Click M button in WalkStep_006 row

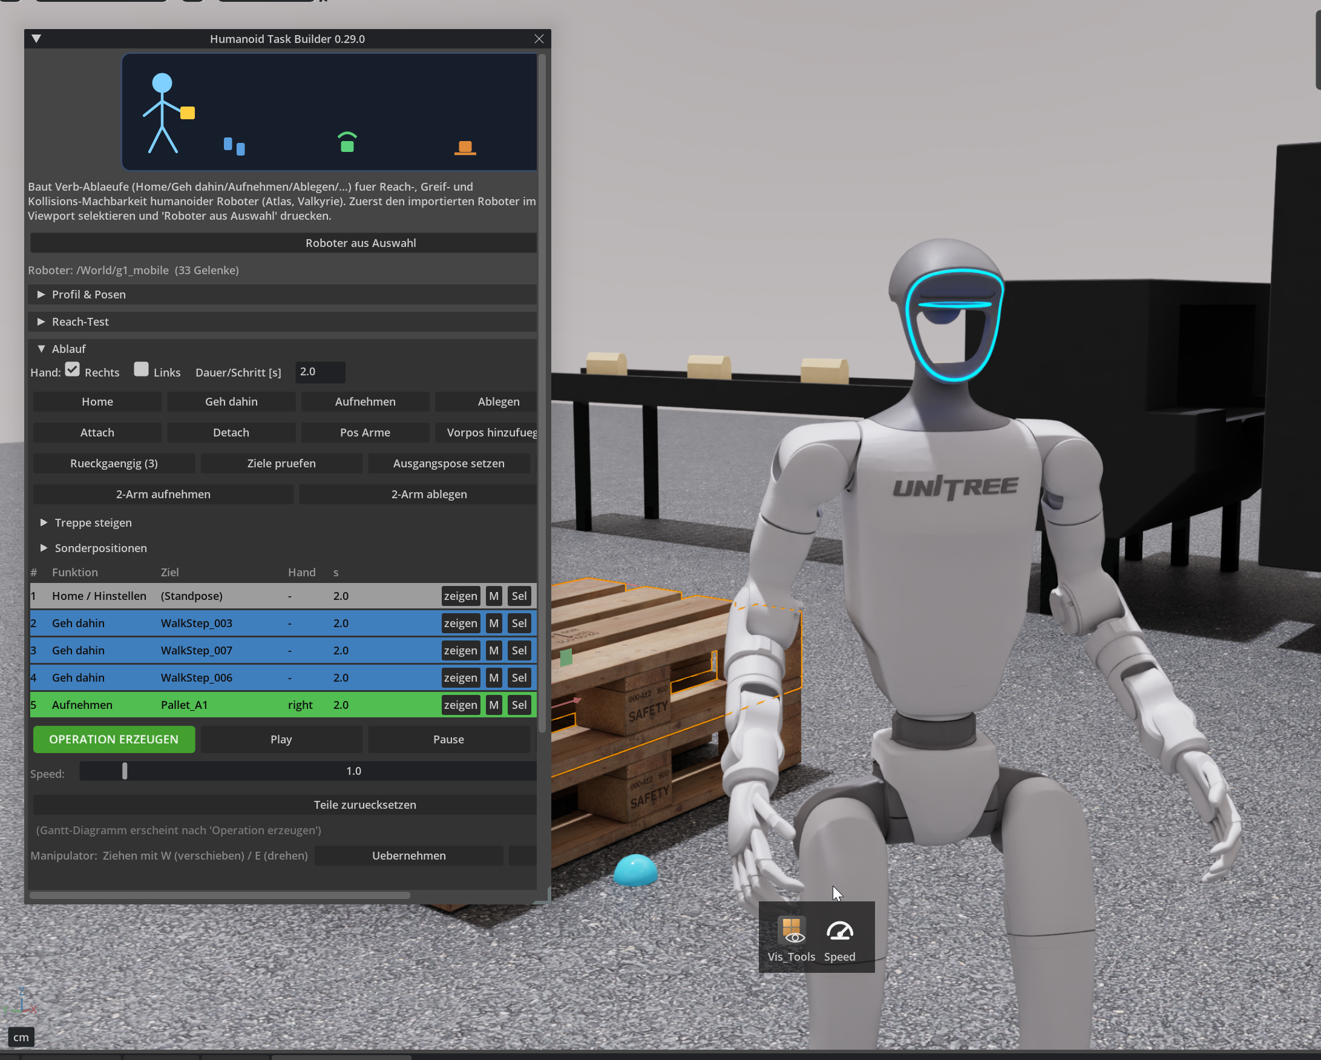point(494,677)
